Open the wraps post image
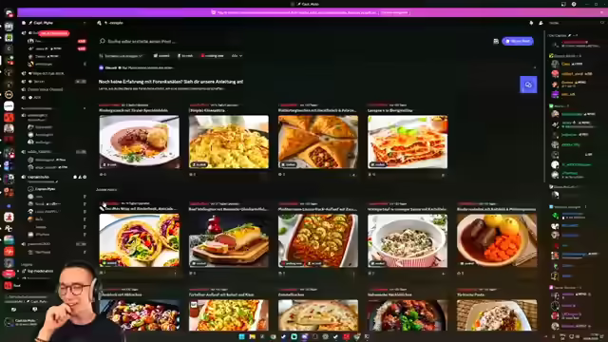Image resolution: width=608 pixels, height=342 pixels. 140,240
